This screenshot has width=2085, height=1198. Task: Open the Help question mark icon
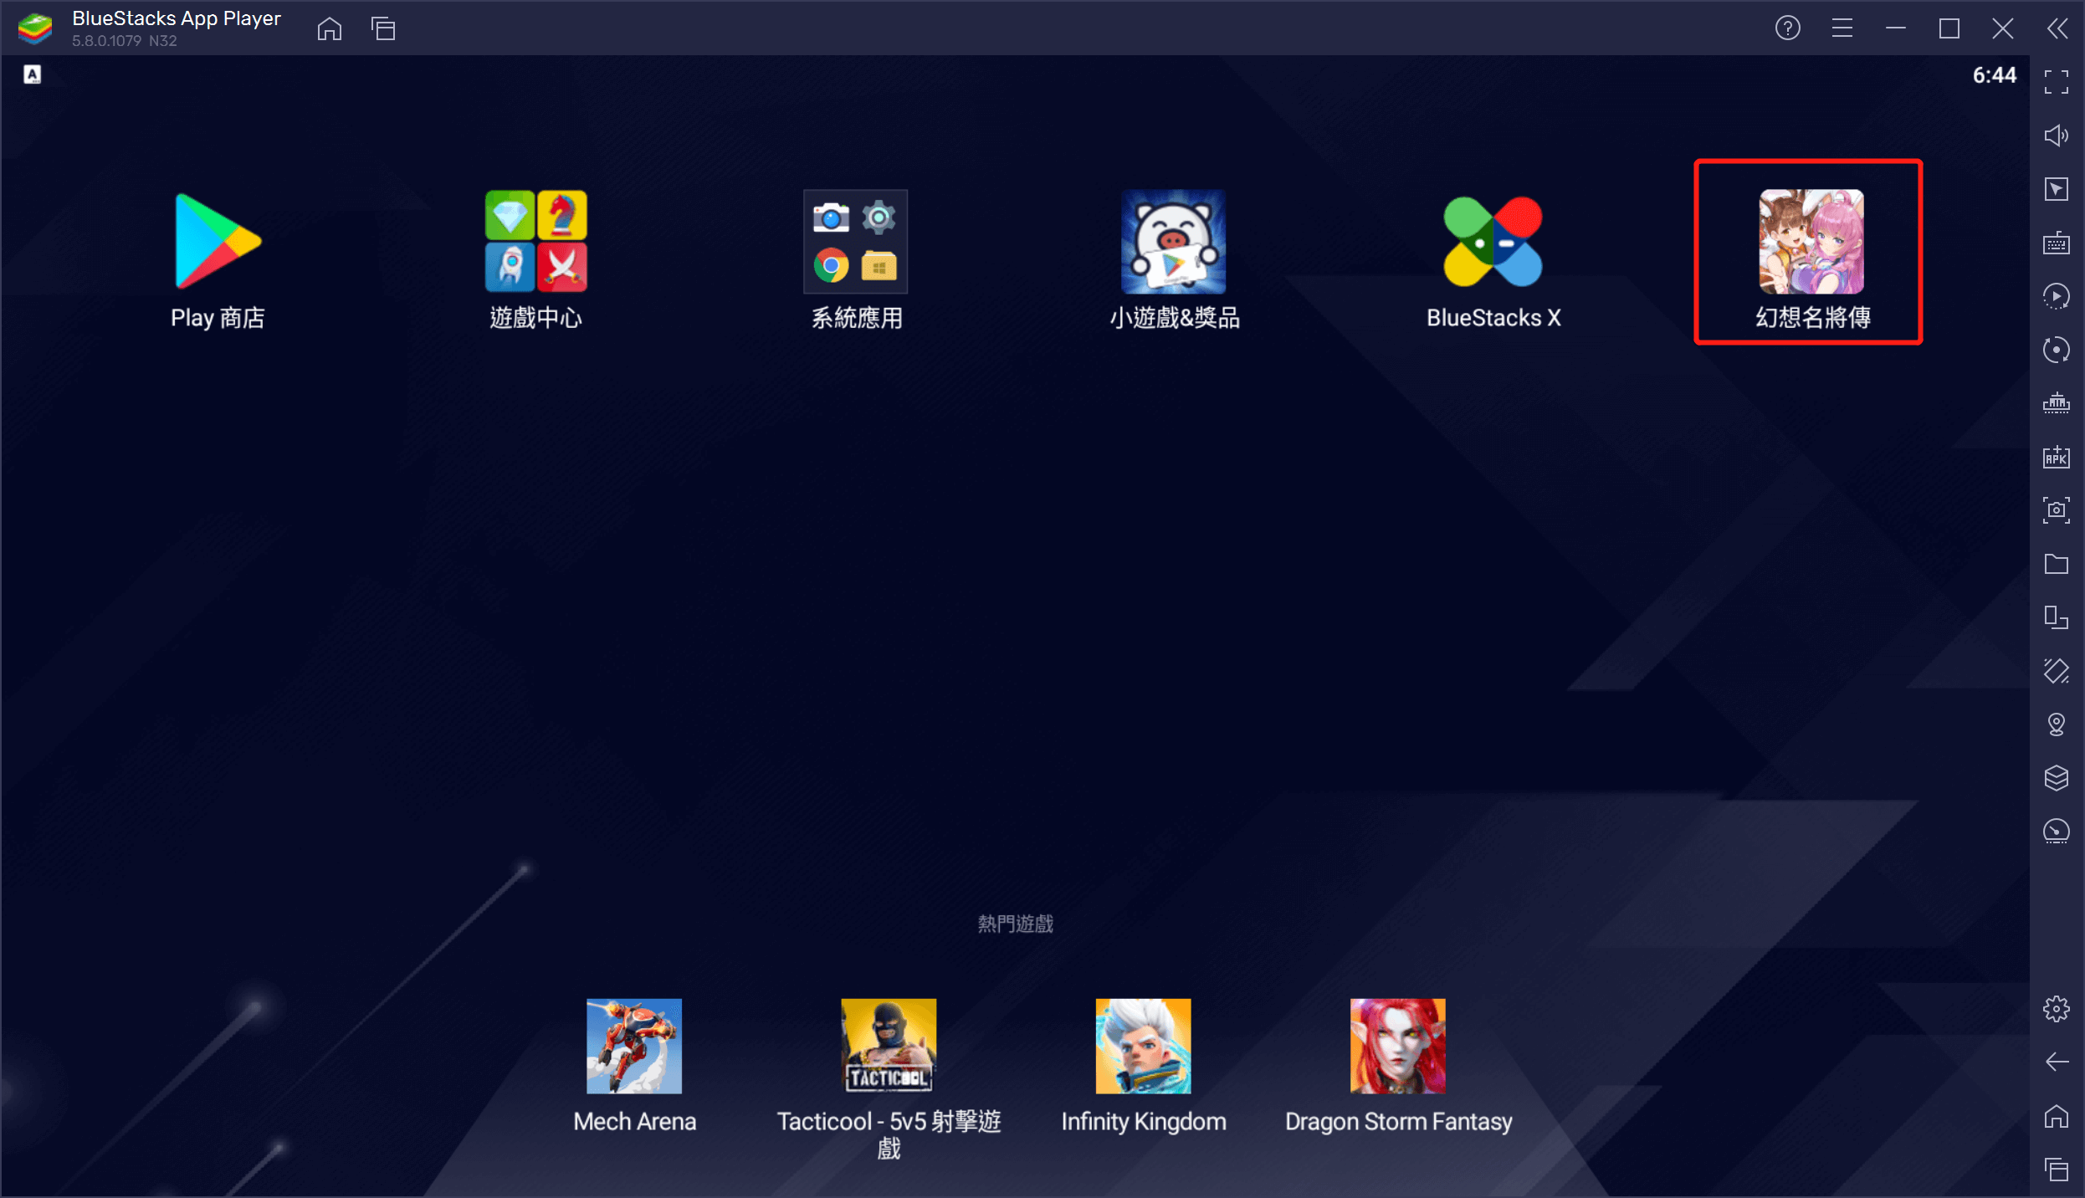1788,28
